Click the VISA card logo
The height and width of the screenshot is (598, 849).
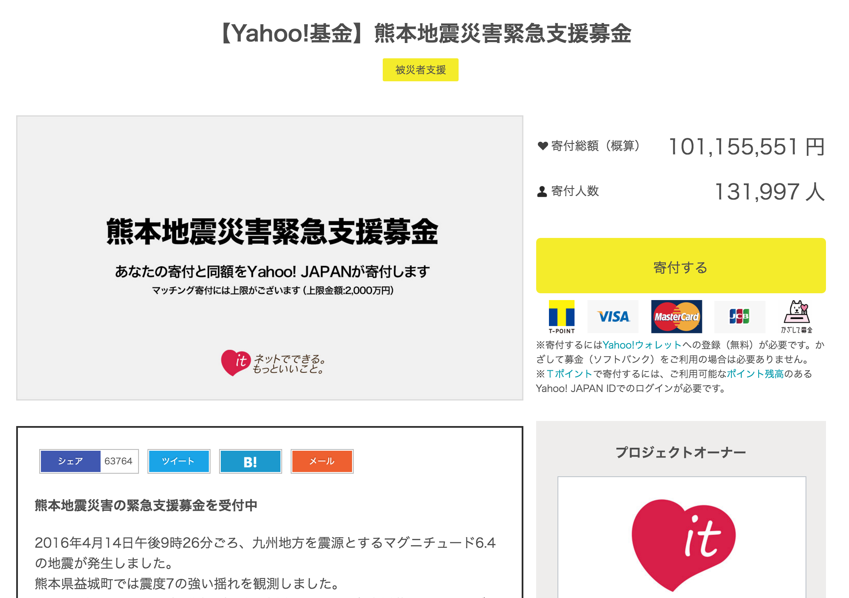[613, 317]
